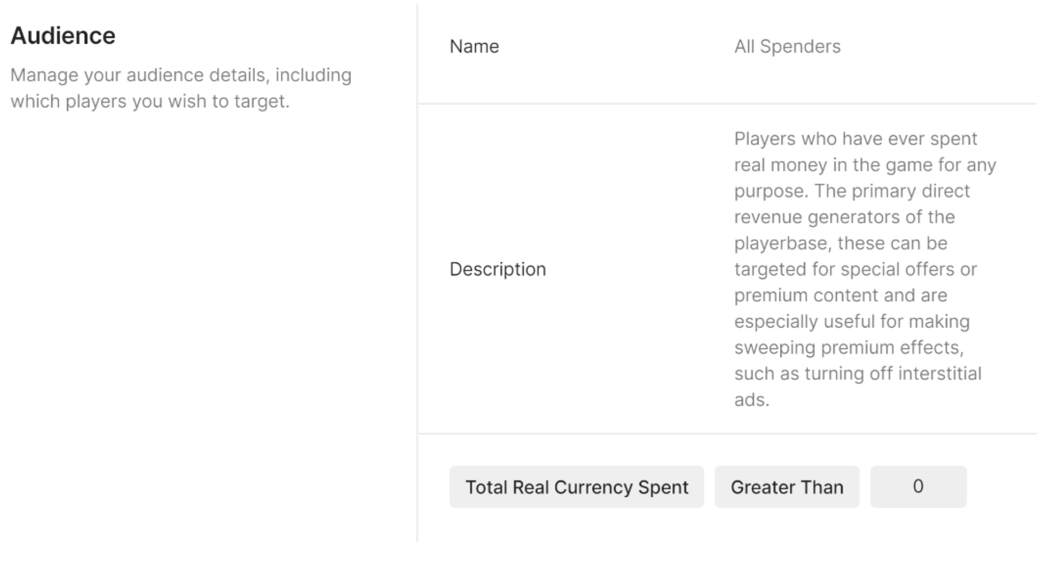Screen dimensions: 1055x562
Task: Click 'especially useful for making' description line
Action: pyautogui.click(x=852, y=322)
